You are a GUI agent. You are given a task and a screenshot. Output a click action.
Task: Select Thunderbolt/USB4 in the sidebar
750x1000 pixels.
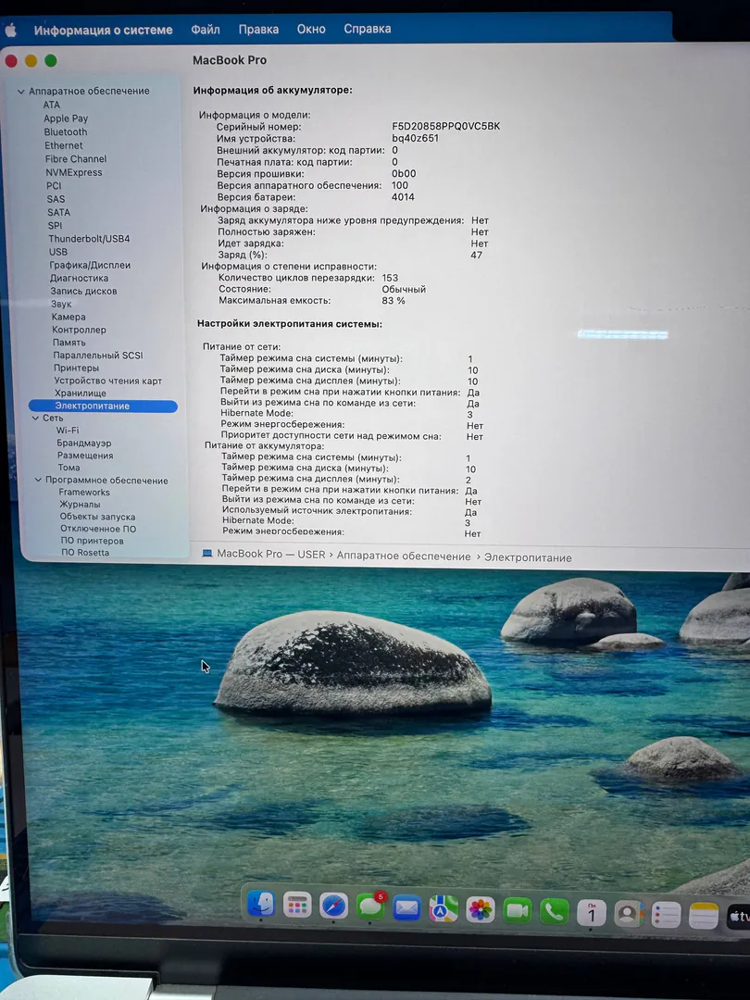(89, 238)
